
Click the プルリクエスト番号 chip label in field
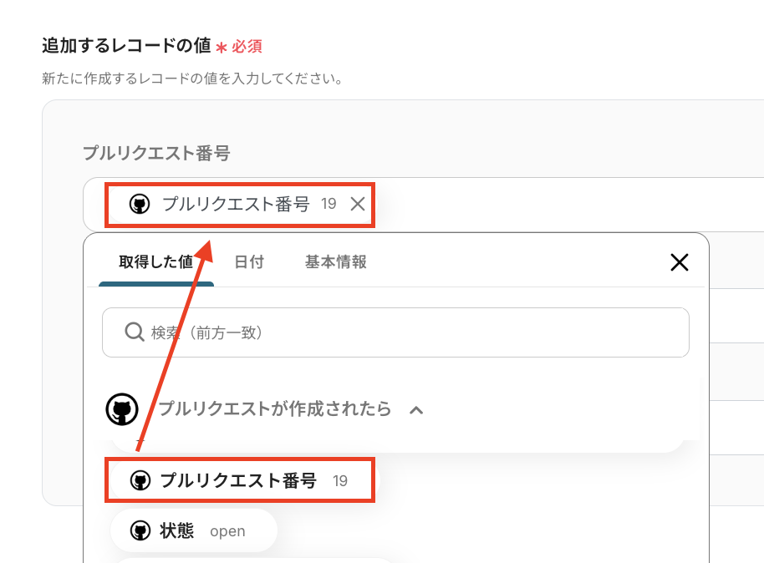(x=236, y=204)
